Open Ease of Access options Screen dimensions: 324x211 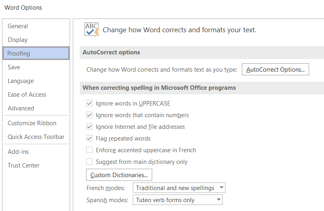pyautogui.click(x=27, y=95)
